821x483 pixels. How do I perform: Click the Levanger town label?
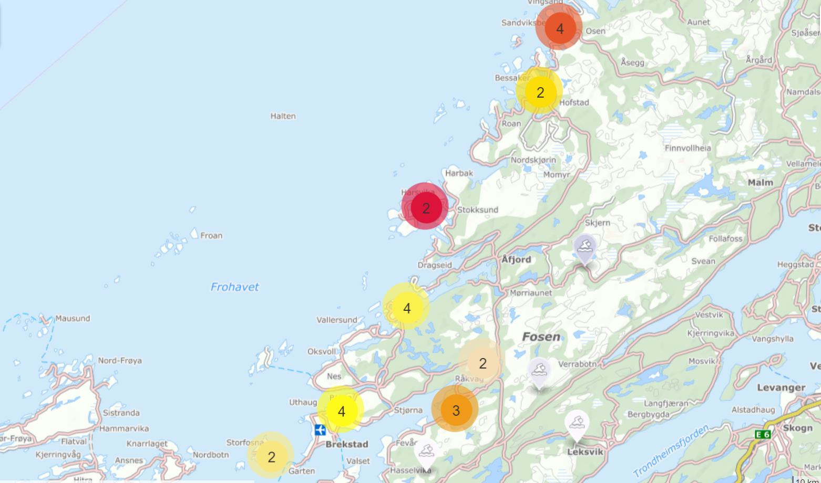click(781, 387)
